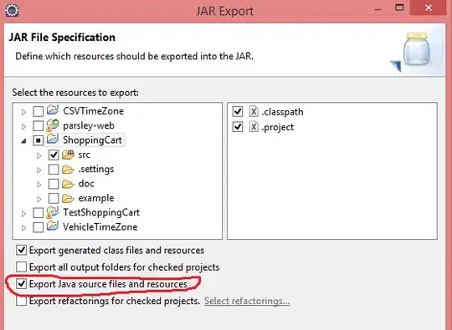This screenshot has height=330, width=452.
Task: Select the ShoppingCart project folder icon
Action: pos(53,140)
